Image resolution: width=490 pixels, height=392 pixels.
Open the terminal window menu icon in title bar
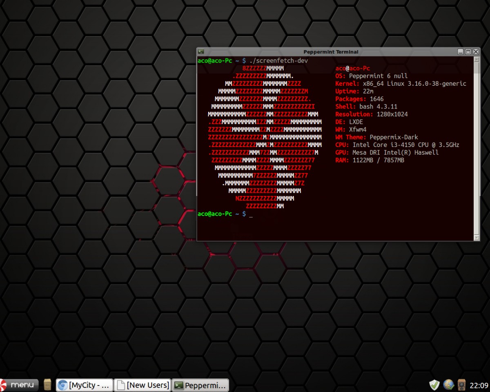tap(201, 51)
